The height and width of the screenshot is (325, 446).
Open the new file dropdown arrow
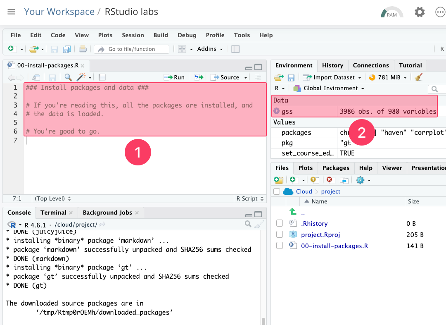pyautogui.click(x=21, y=49)
